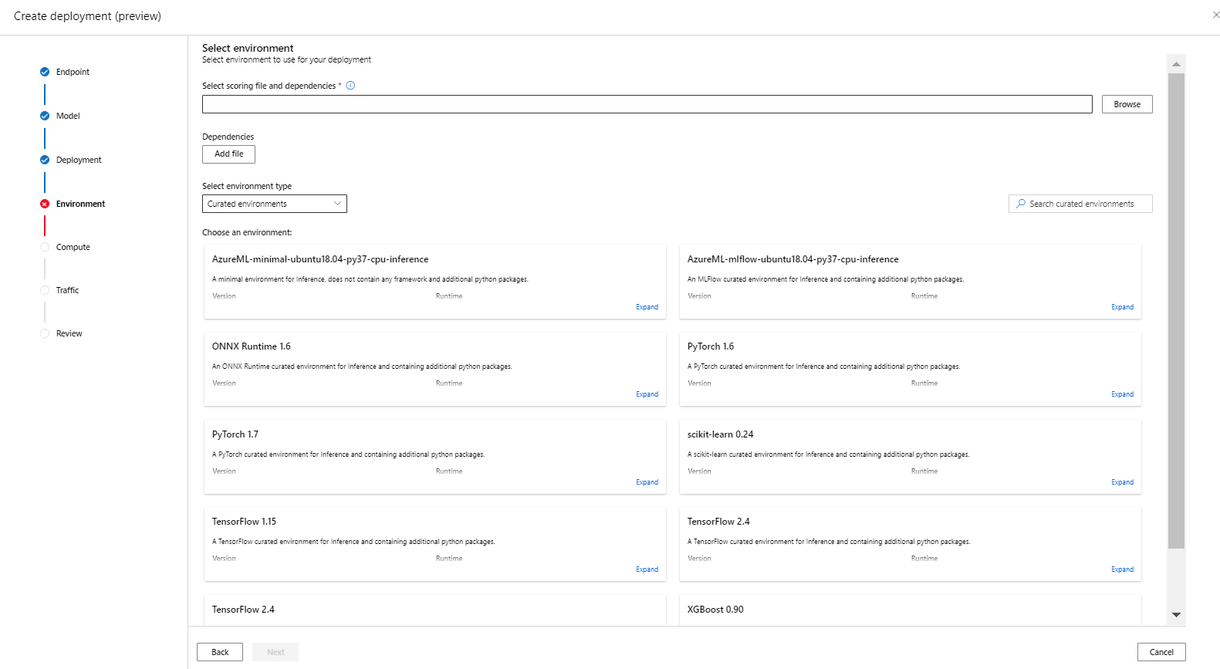Select the Environment step label
1220x669 pixels.
pos(80,204)
